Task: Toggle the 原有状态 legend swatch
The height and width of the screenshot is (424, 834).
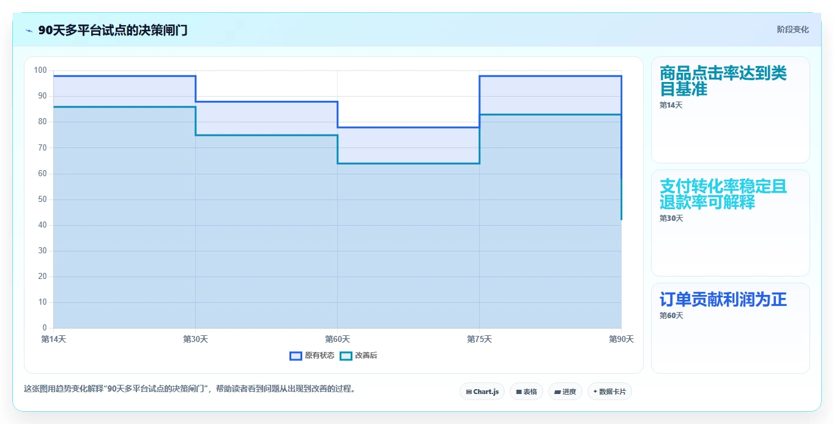Action: (296, 355)
